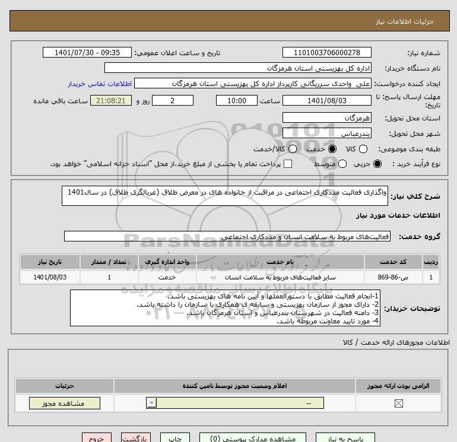Click the buyer organization name field
457x442 pixels.
(x=238, y=68)
